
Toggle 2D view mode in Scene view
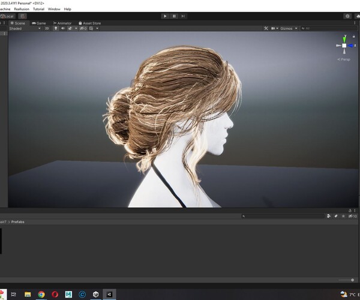[x=47, y=28]
